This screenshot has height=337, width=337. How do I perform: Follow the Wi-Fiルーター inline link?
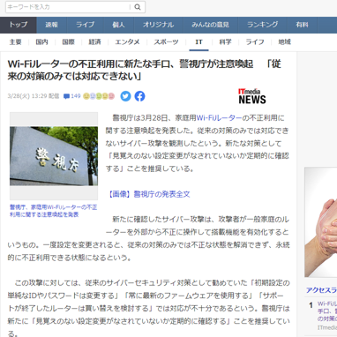pyautogui.click(x=219, y=118)
